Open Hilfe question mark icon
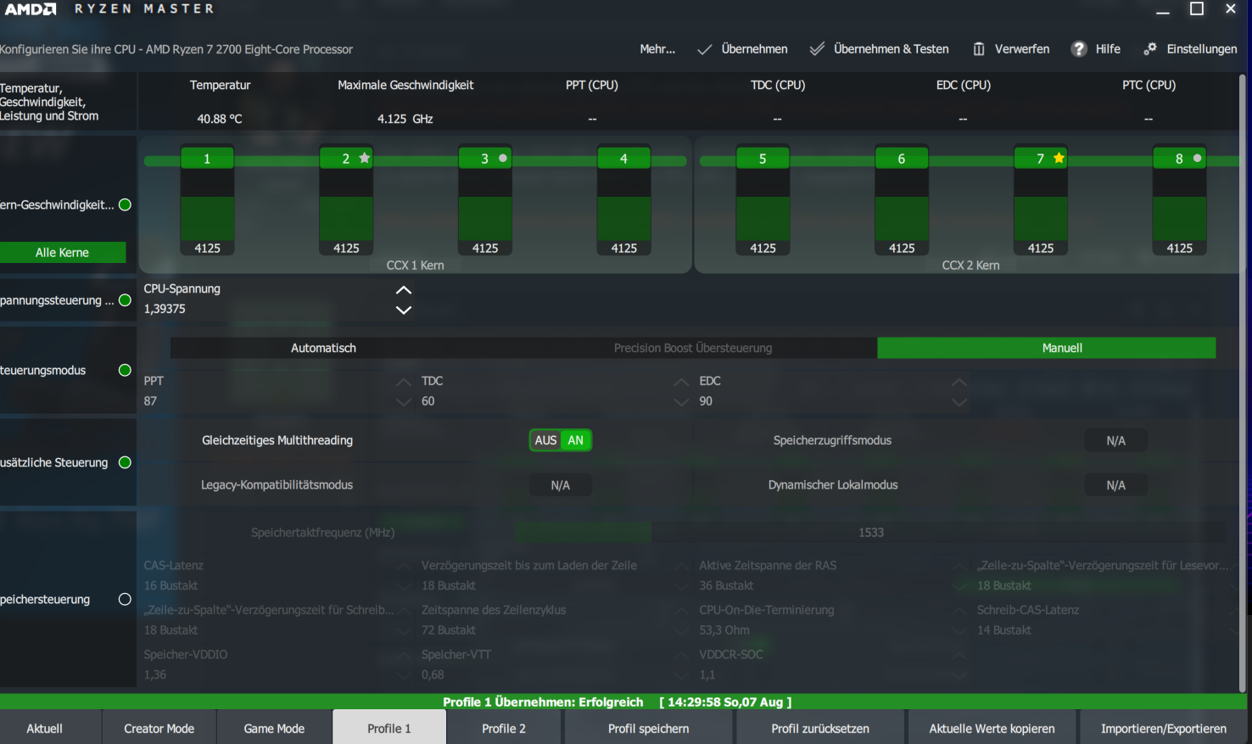 click(x=1079, y=49)
